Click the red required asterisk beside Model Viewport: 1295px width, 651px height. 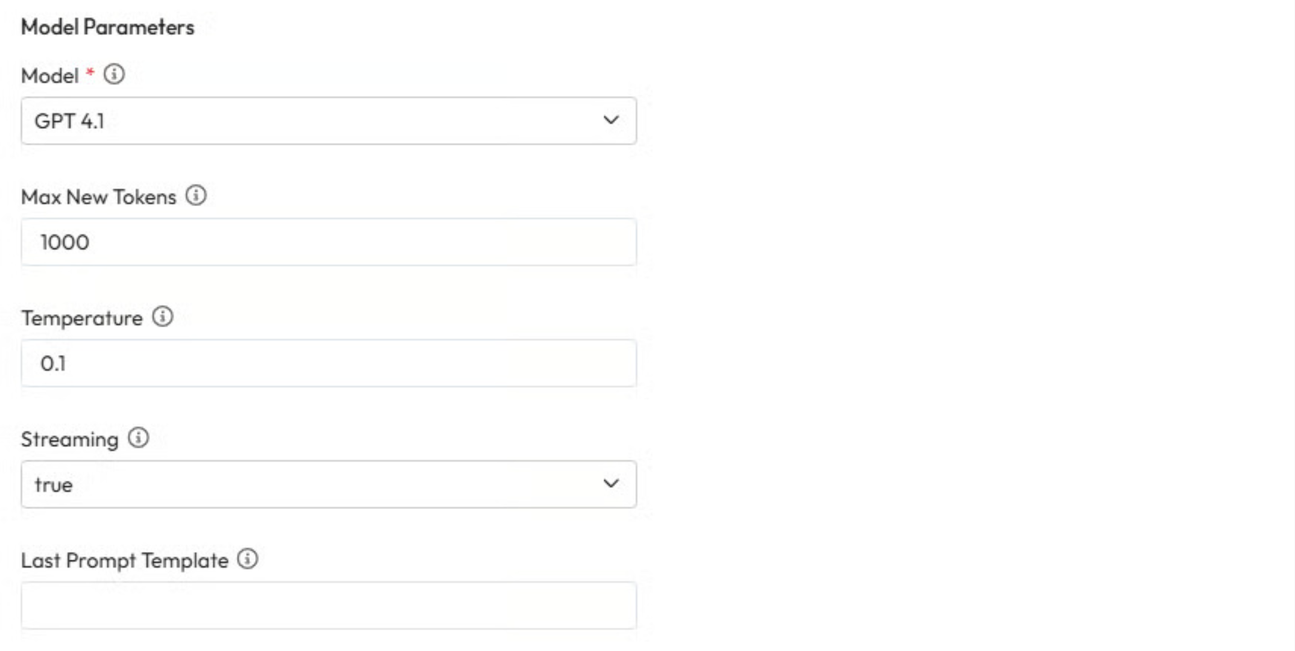[90, 73]
